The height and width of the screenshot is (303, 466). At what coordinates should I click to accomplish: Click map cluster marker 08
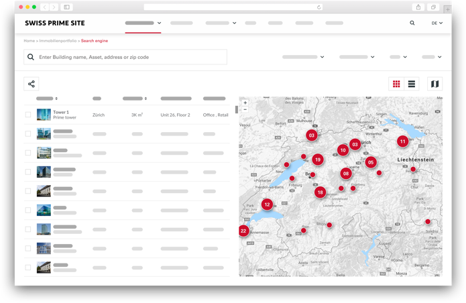click(x=346, y=174)
